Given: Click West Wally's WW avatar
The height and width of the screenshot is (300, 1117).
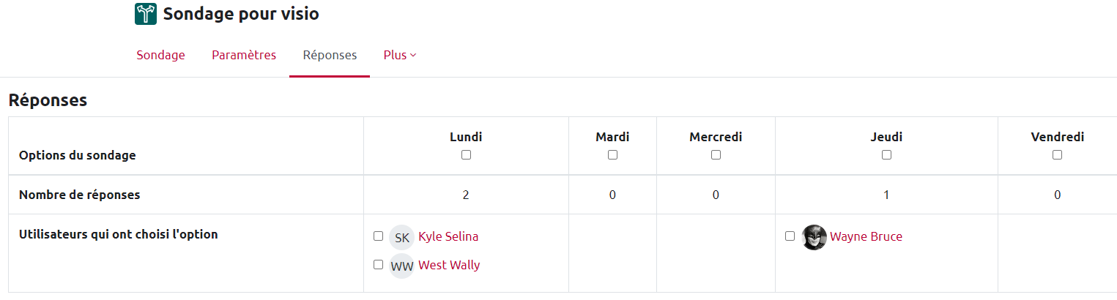Looking at the screenshot, I should coord(402,266).
